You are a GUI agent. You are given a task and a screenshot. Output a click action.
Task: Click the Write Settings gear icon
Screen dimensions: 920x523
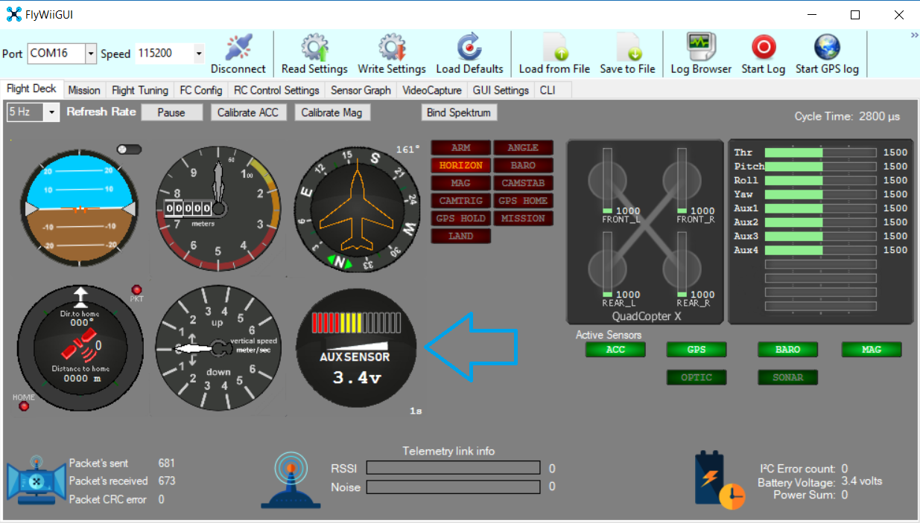point(391,47)
